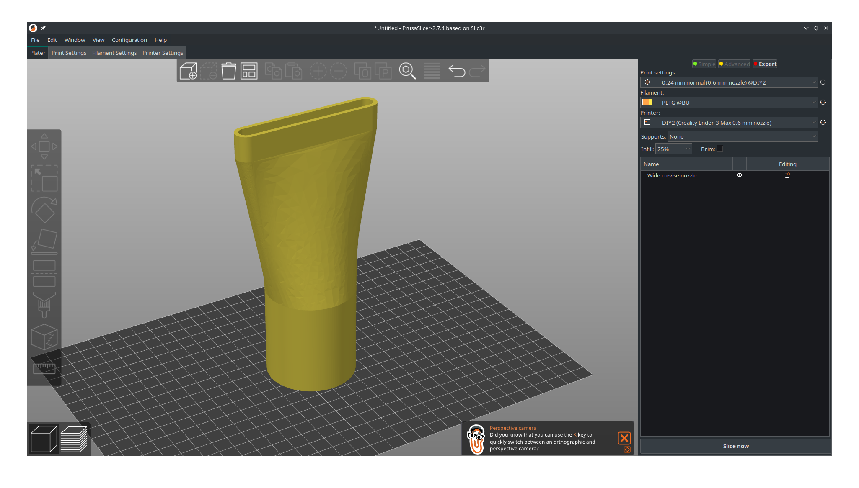Select the Cut tool icon

click(44, 273)
